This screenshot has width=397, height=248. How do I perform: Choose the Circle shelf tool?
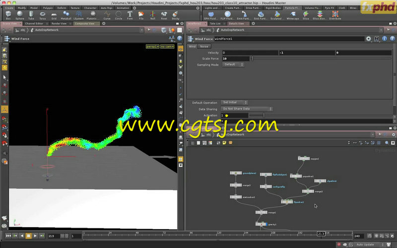pos(119,15)
